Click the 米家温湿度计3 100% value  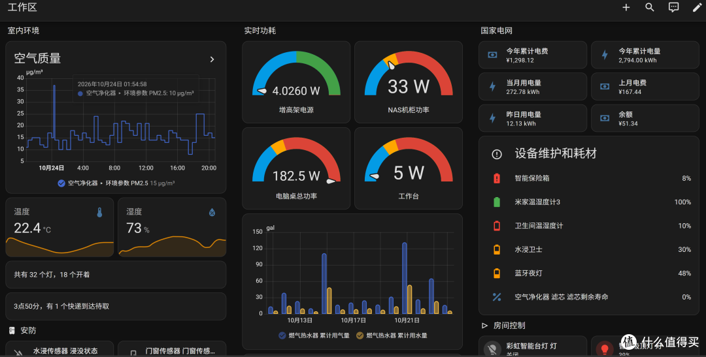tap(682, 202)
